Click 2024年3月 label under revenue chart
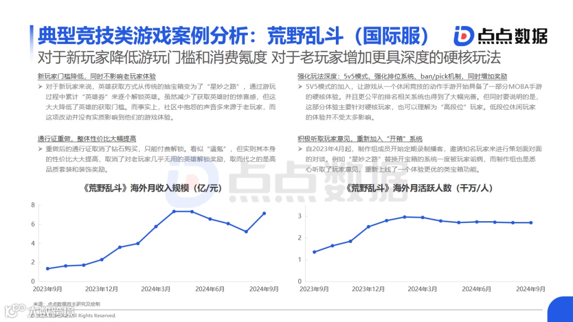The width and height of the screenshot is (573, 322). pyautogui.click(x=155, y=289)
